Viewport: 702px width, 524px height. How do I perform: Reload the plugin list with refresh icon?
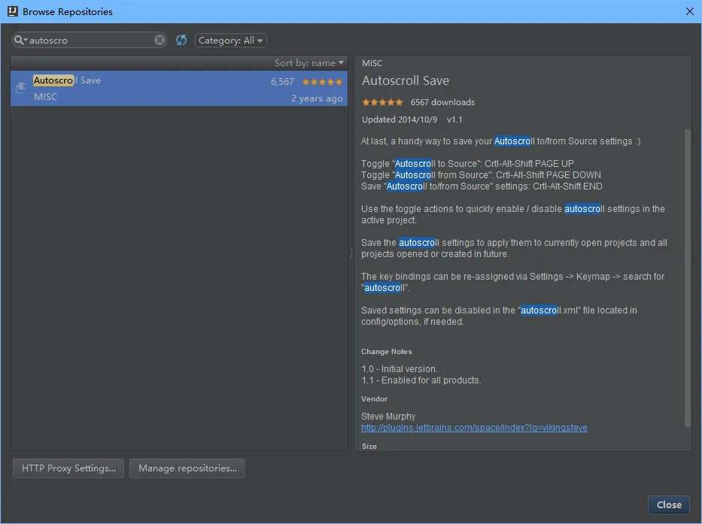point(181,41)
